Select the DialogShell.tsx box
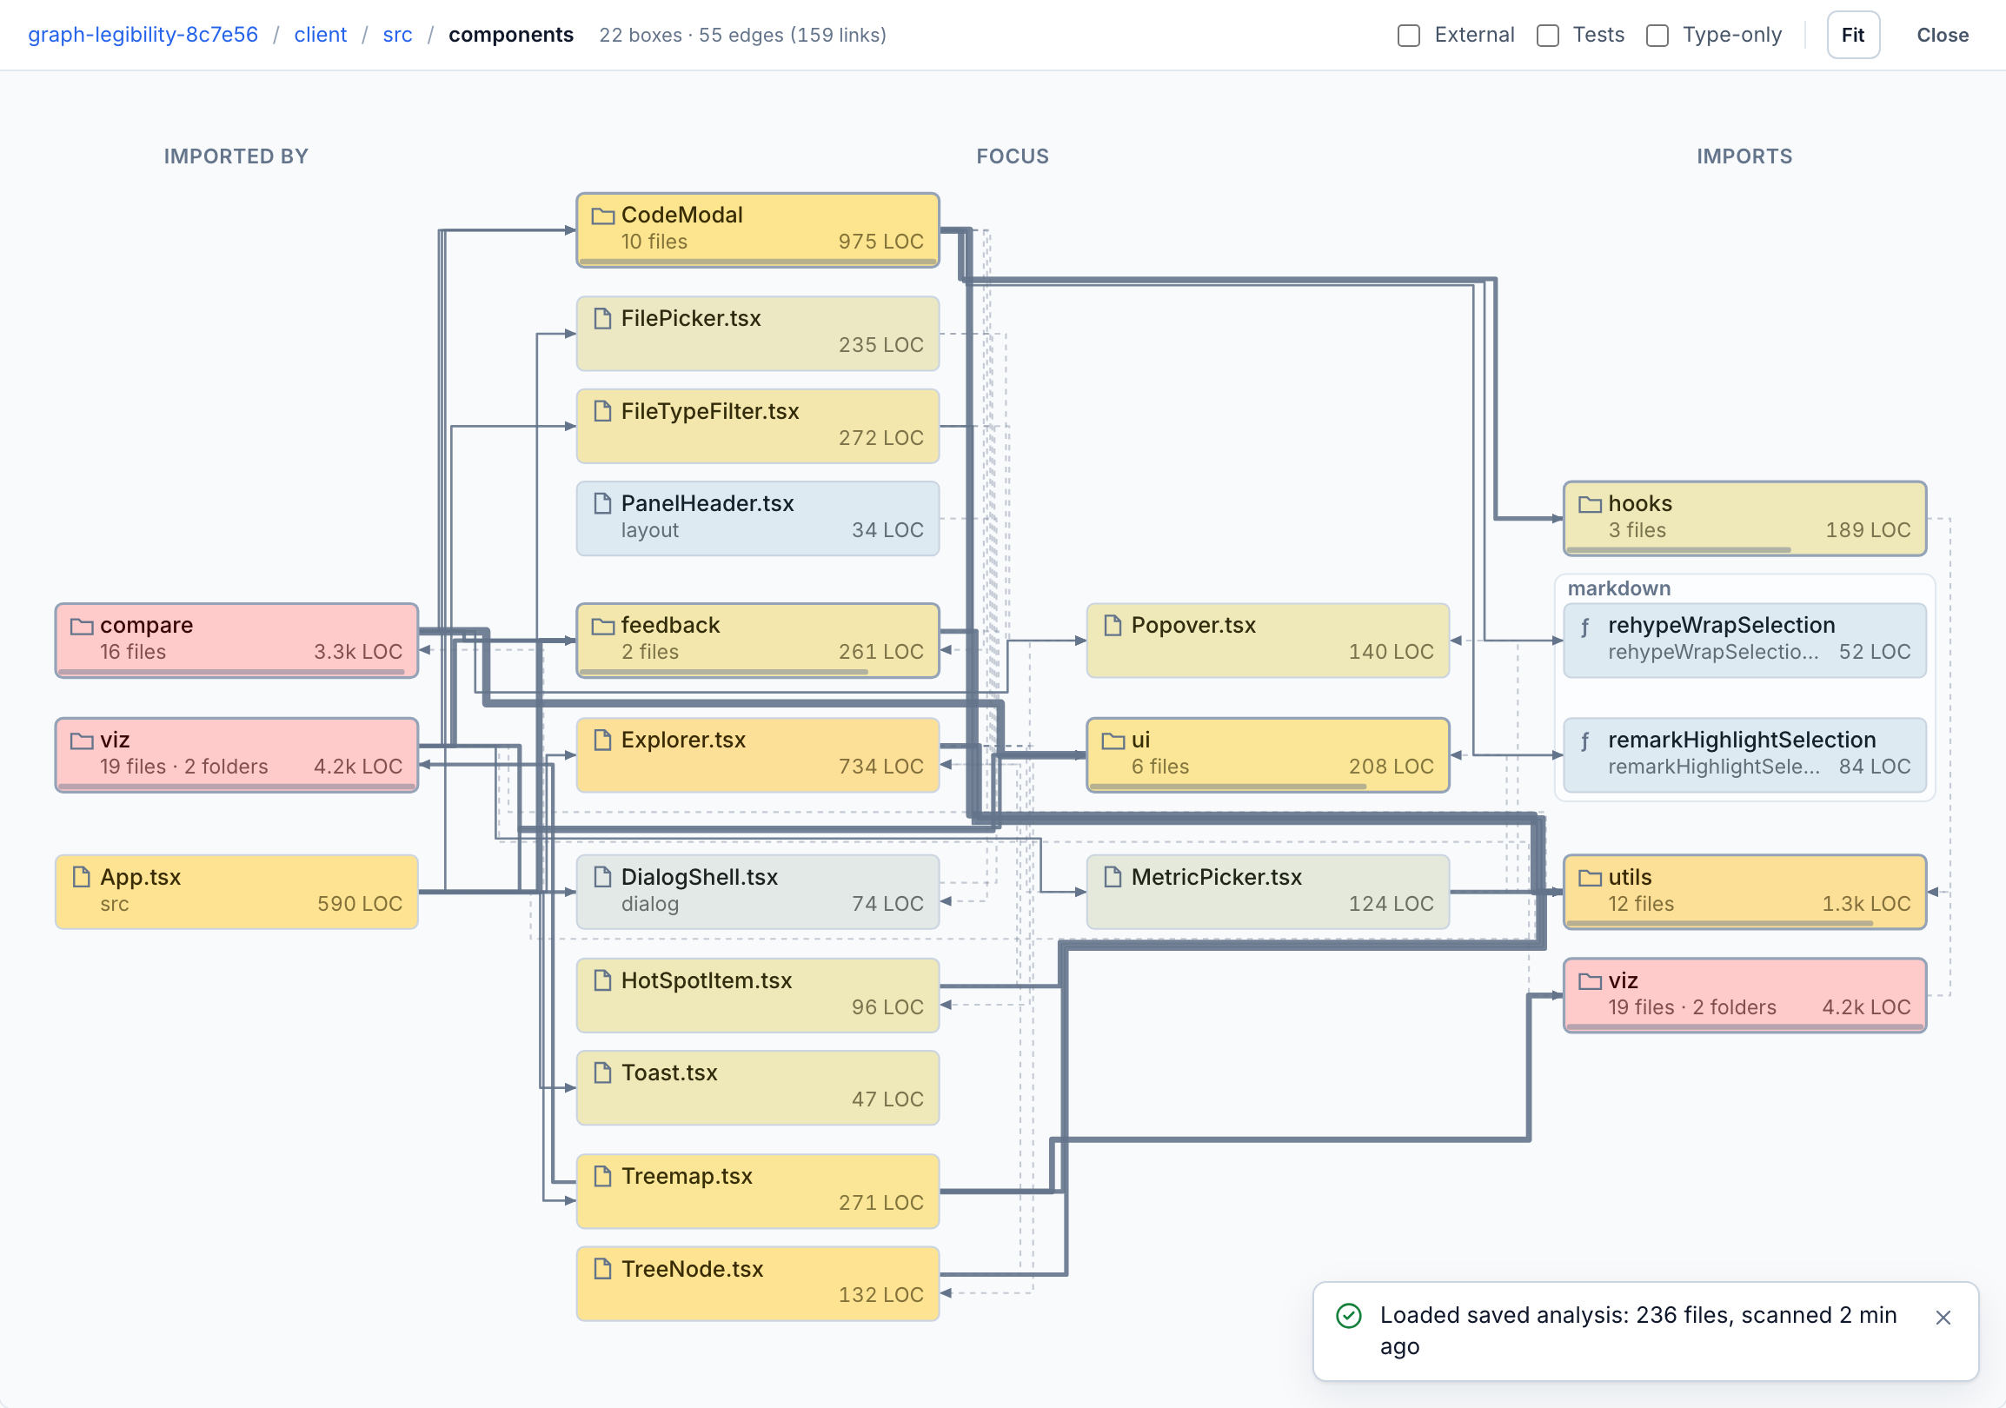This screenshot has height=1408, width=2006. point(758,892)
